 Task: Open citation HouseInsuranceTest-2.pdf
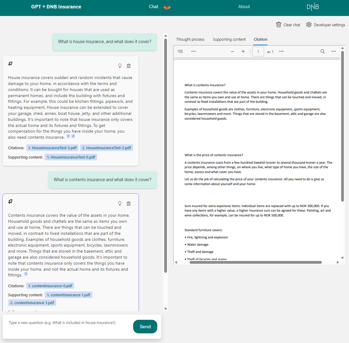107,148
